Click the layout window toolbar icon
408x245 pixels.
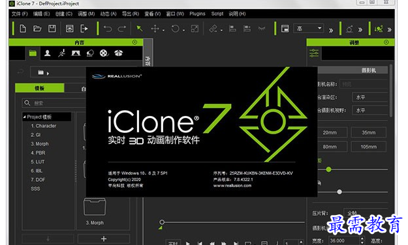[285, 29]
